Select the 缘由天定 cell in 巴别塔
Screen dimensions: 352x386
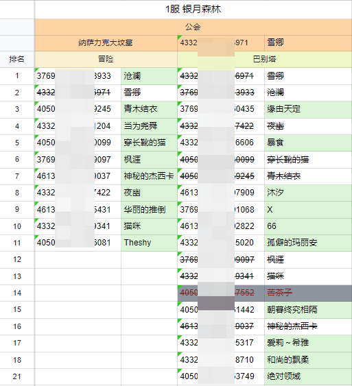pyautogui.click(x=308, y=109)
